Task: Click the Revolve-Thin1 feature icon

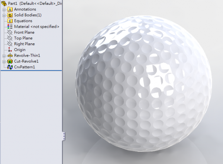Action: click(x=10, y=56)
